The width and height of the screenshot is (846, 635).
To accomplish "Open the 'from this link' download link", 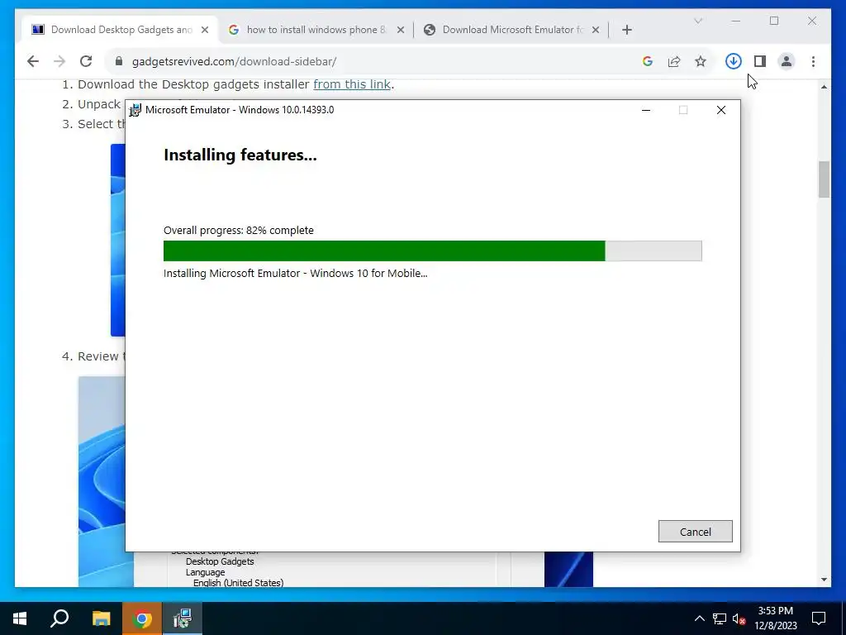I will (352, 84).
